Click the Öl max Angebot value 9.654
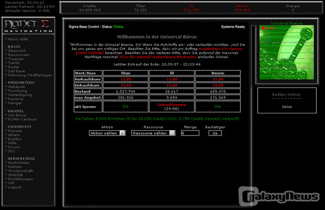Screen dimensions: 325x210 tap(172, 98)
